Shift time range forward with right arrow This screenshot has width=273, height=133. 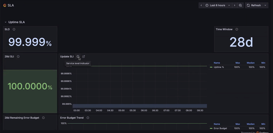[235, 6]
